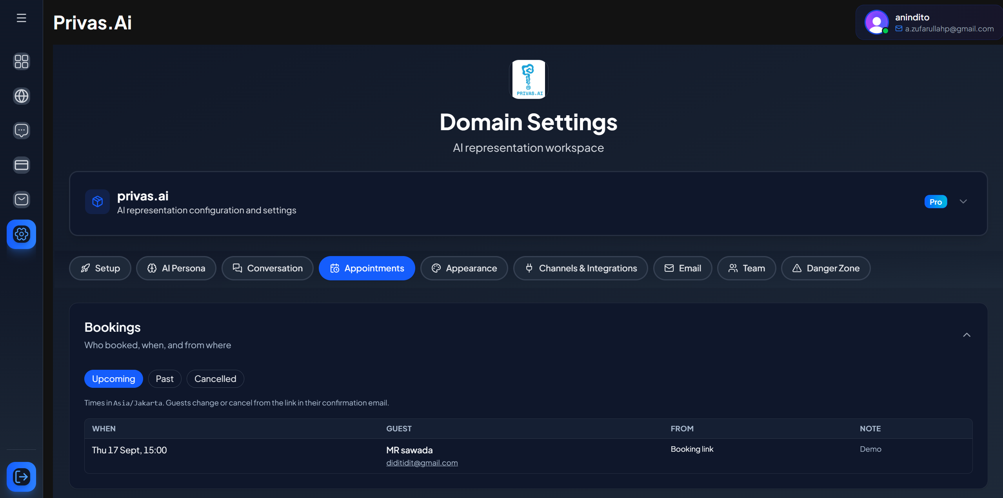Click the anindito profile avatar
The height and width of the screenshot is (498, 1003).
click(877, 22)
